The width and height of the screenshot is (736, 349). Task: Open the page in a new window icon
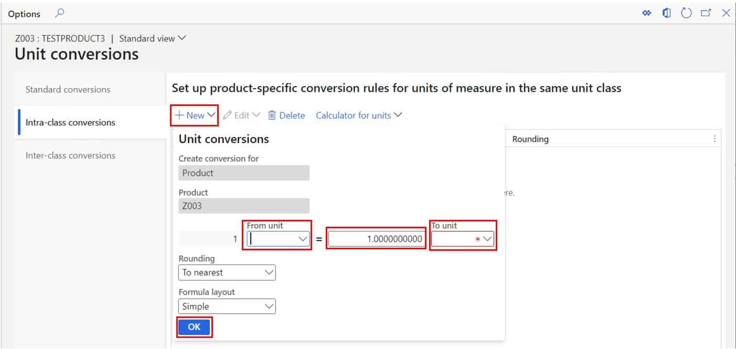(x=706, y=13)
